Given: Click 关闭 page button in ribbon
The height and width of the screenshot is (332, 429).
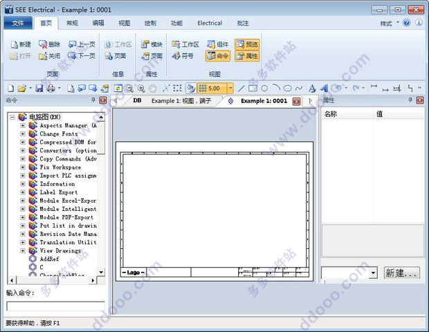Looking at the screenshot, I should [x=50, y=56].
